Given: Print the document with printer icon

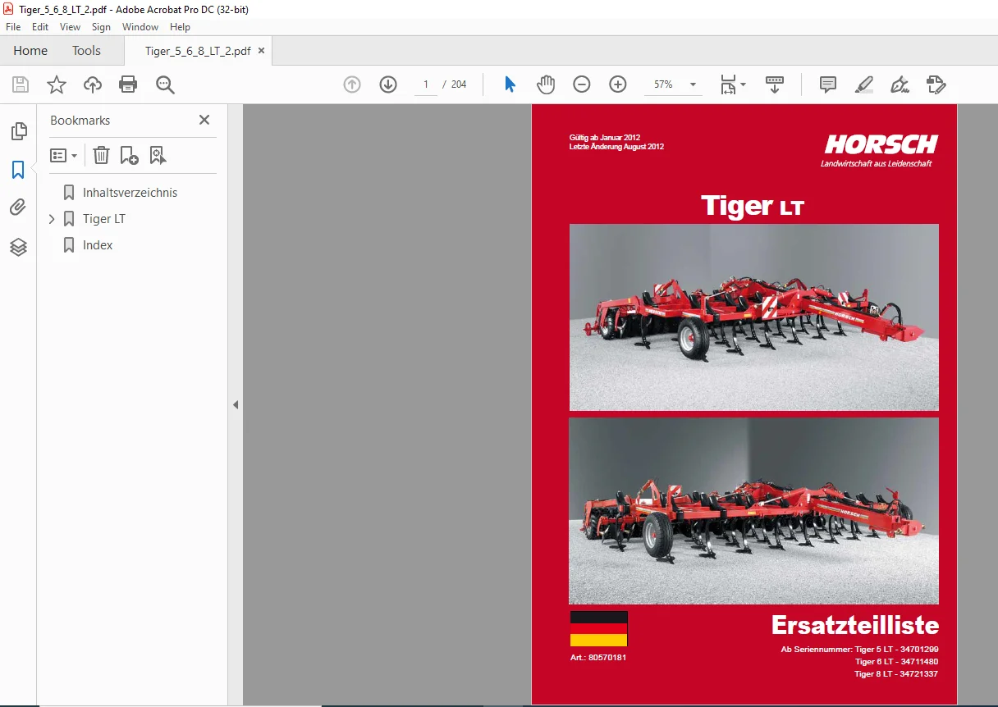Looking at the screenshot, I should pyautogui.click(x=128, y=84).
